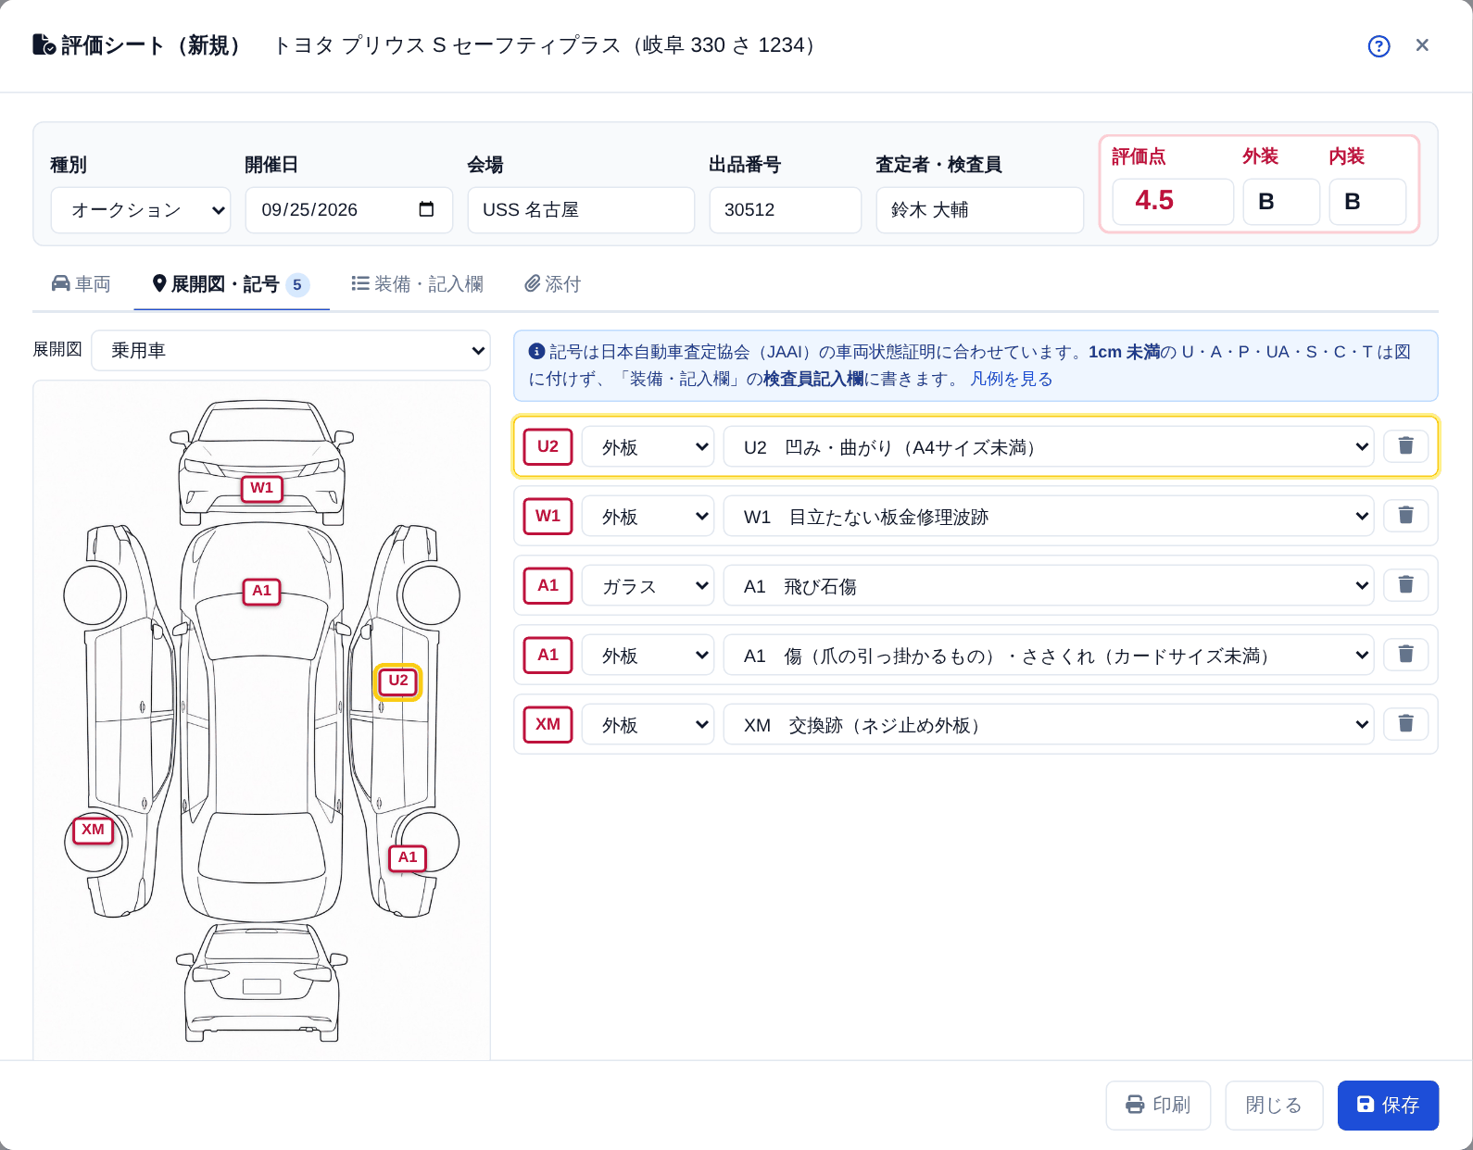The height and width of the screenshot is (1150, 1473).
Task: Select the highlighted U2 marker on diagram
Action: pos(398,681)
